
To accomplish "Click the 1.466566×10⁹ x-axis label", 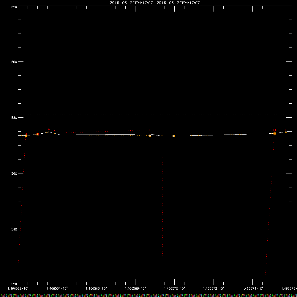I will point(96,288).
